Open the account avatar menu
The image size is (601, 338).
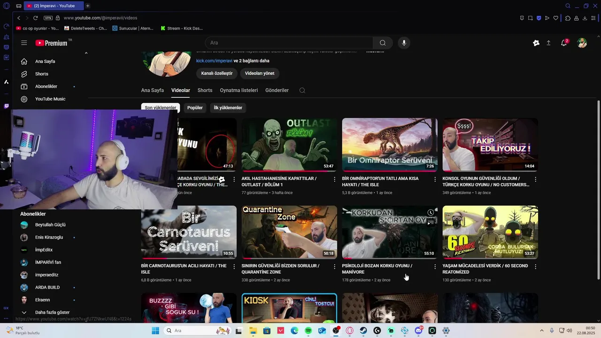coord(582,43)
